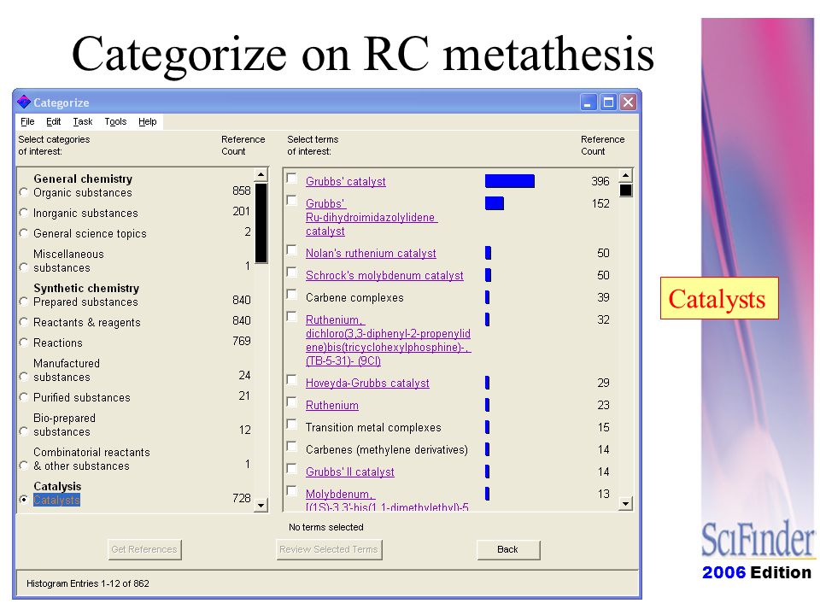Viewport: 820px width, 615px height.
Task: Click the 'No terms selected' status text
Action: point(325,527)
